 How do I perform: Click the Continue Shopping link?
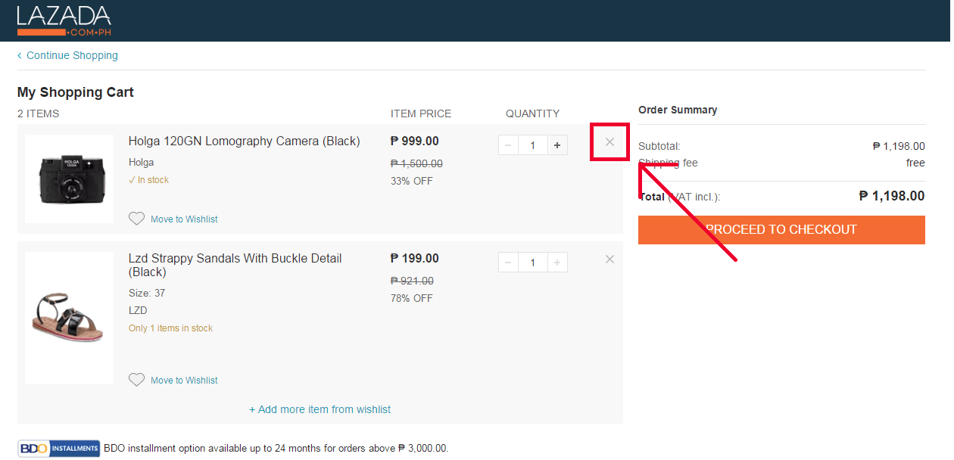click(68, 55)
